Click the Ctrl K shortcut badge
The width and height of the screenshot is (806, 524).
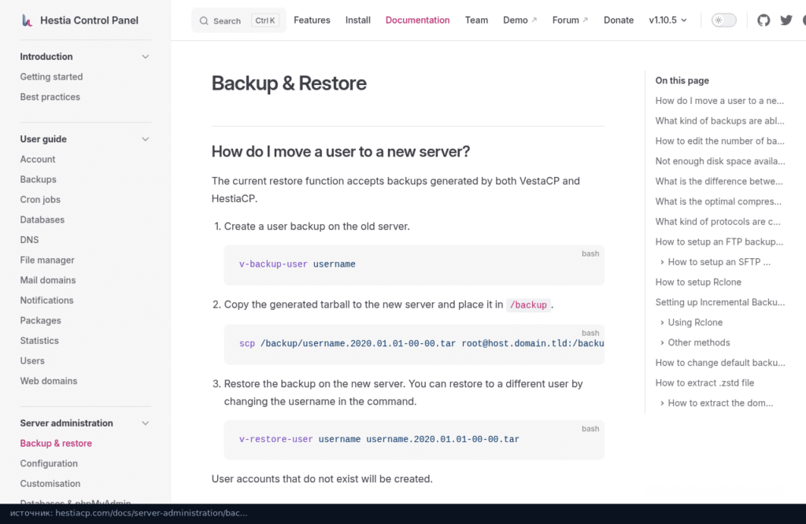click(264, 20)
